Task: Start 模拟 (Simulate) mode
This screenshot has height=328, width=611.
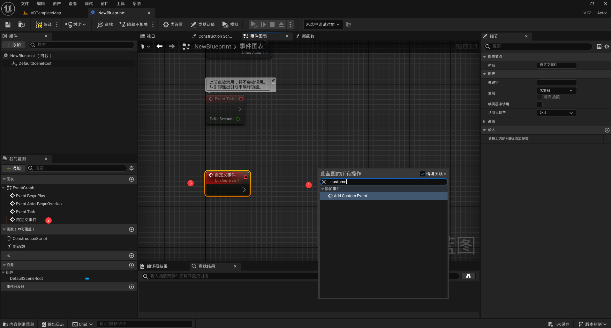Action: point(230,25)
